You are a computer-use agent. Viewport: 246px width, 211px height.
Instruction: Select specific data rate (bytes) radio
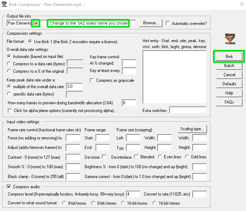(9, 94)
